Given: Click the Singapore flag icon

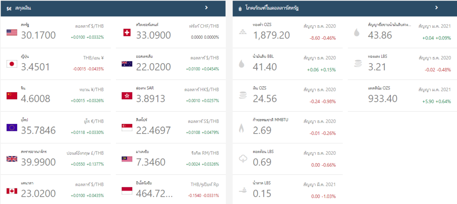Looking at the screenshot, I should coord(127,128).
